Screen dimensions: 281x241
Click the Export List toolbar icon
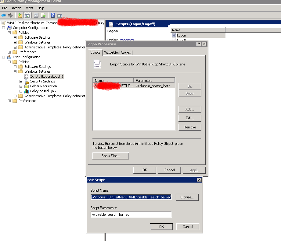pos(43,15)
